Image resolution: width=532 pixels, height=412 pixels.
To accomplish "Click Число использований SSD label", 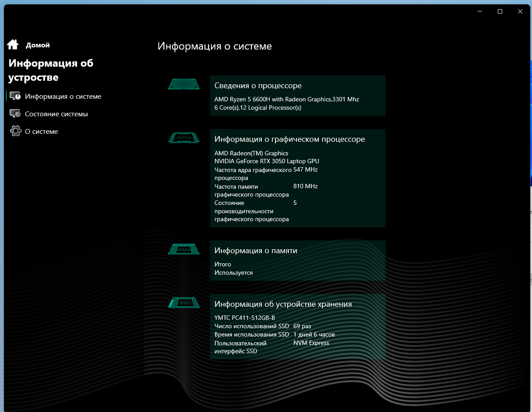I will (252, 326).
